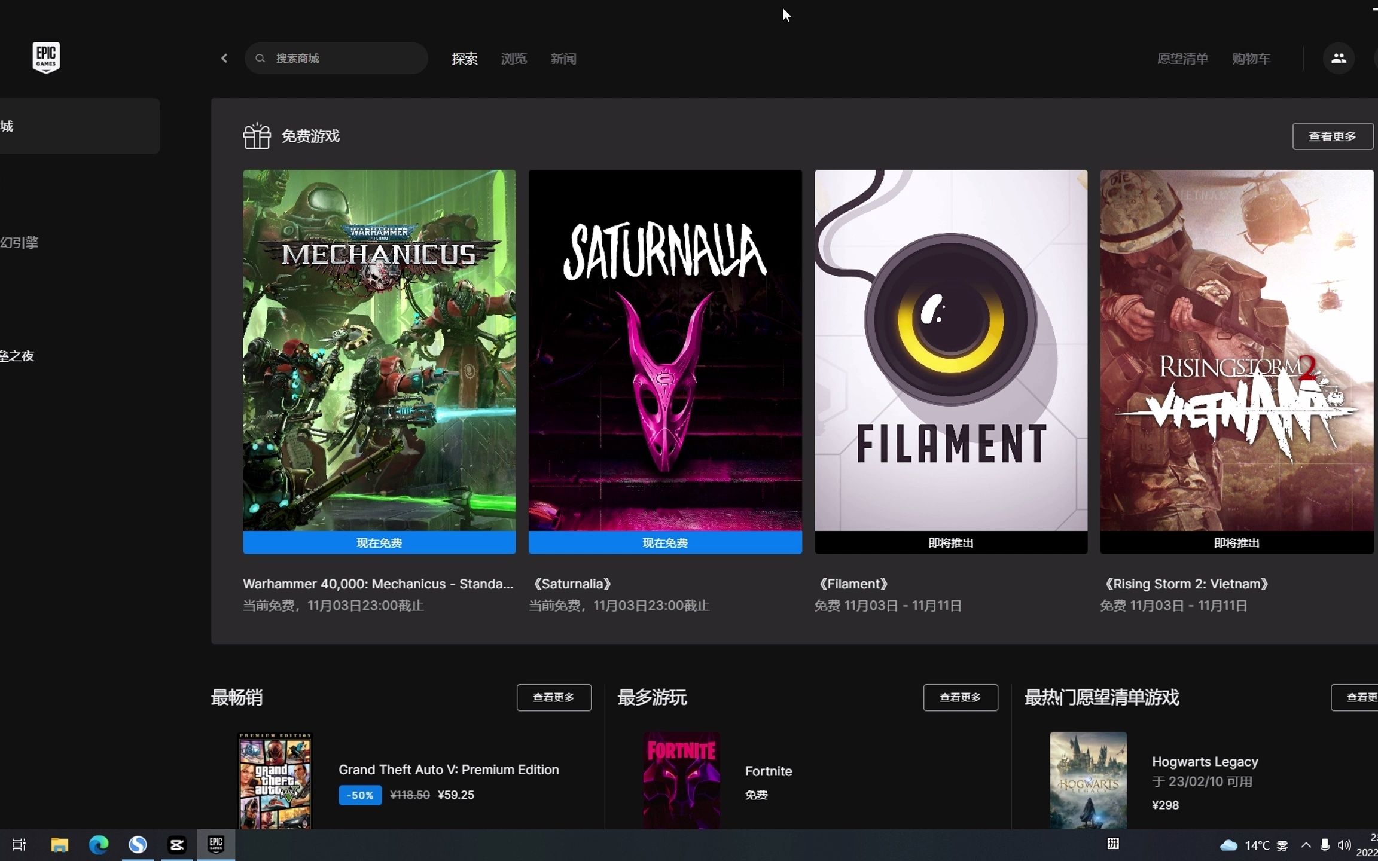
Task: Open the Hogwarts Legacy thumbnail
Action: pos(1088,780)
